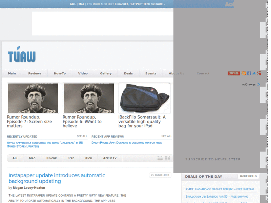Click the Tip Us button

pos(234,73)
